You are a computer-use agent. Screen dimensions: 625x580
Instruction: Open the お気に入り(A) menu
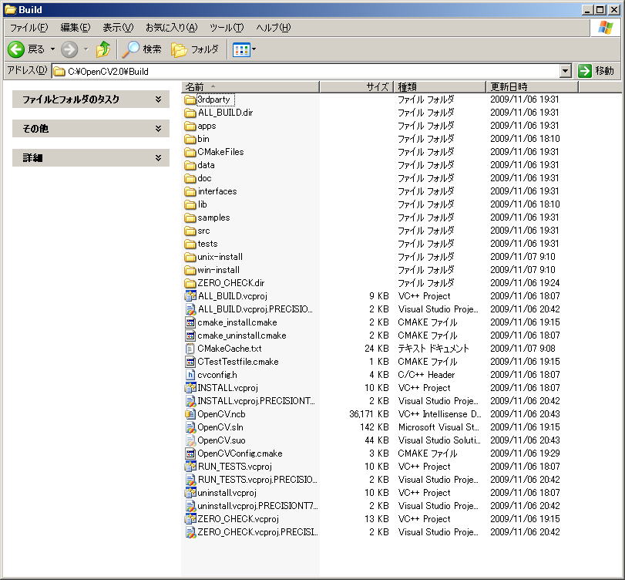pyautogui.click(x=171, y=28)
